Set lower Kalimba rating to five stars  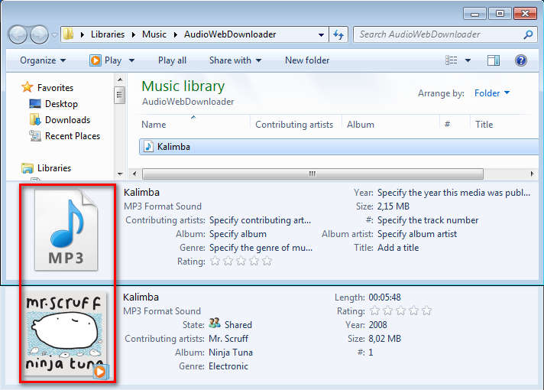click(x=427, y=310)
